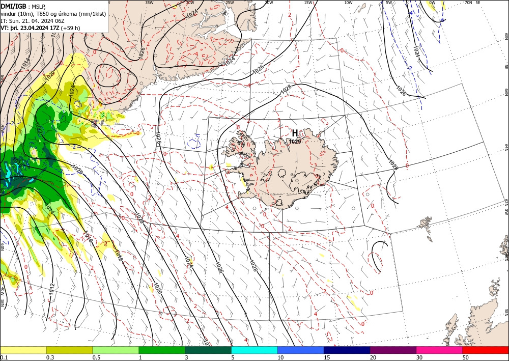Click the 1012 isobar label
The image size is (509, 361).
[51, 289]
